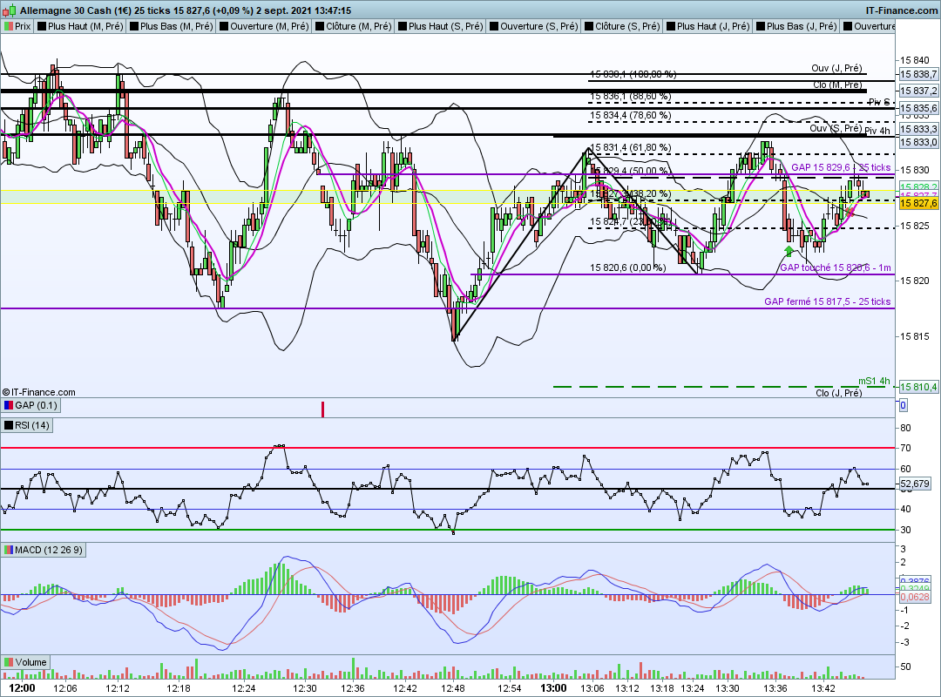The image size is (941, 697).
Task: Click Fibonacci label 15 820,6 (0,00 %)
Action: click(627, 267)
